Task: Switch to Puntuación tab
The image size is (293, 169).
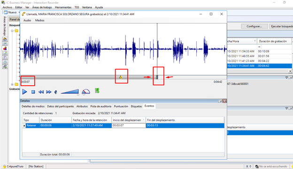Action: tap(121, 106)
